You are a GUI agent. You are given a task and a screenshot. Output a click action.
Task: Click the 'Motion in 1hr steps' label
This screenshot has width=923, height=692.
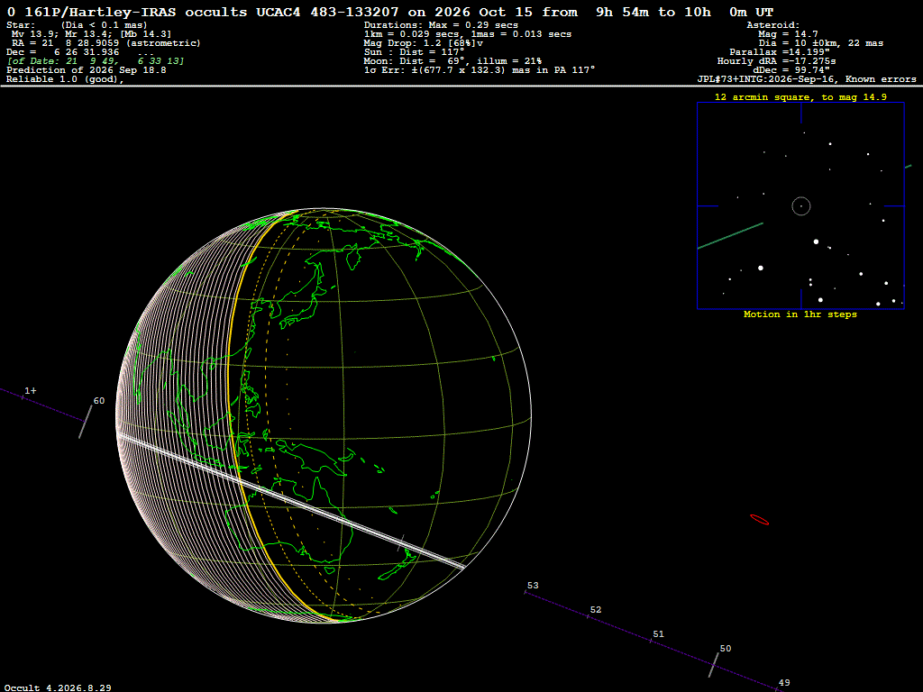click(800, 314)
